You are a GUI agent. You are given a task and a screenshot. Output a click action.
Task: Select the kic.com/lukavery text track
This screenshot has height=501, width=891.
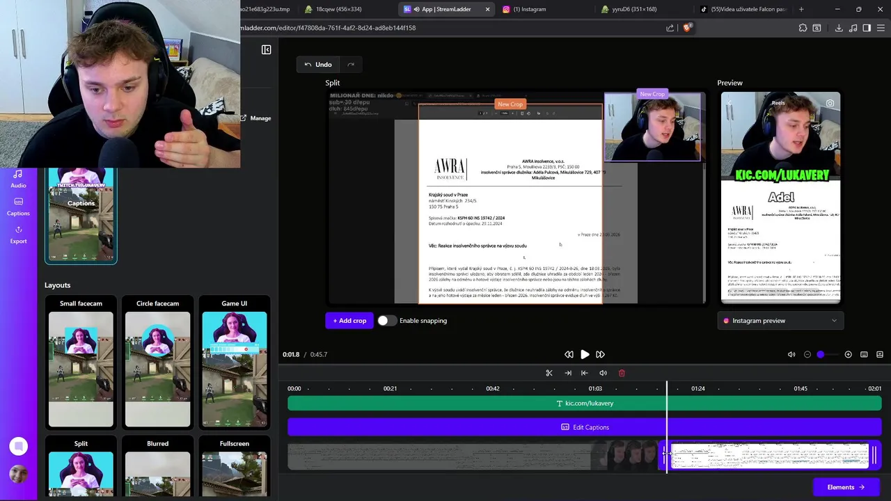pyautogui.click(x=585, y=403)
